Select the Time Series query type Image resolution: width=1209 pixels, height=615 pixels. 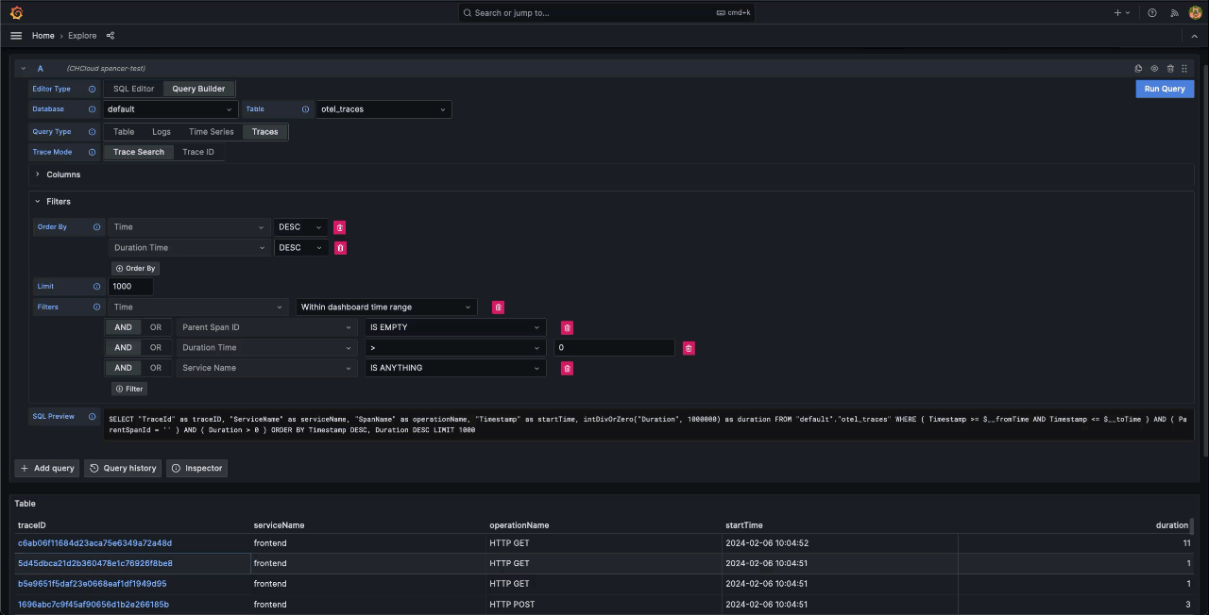point(211,132)
